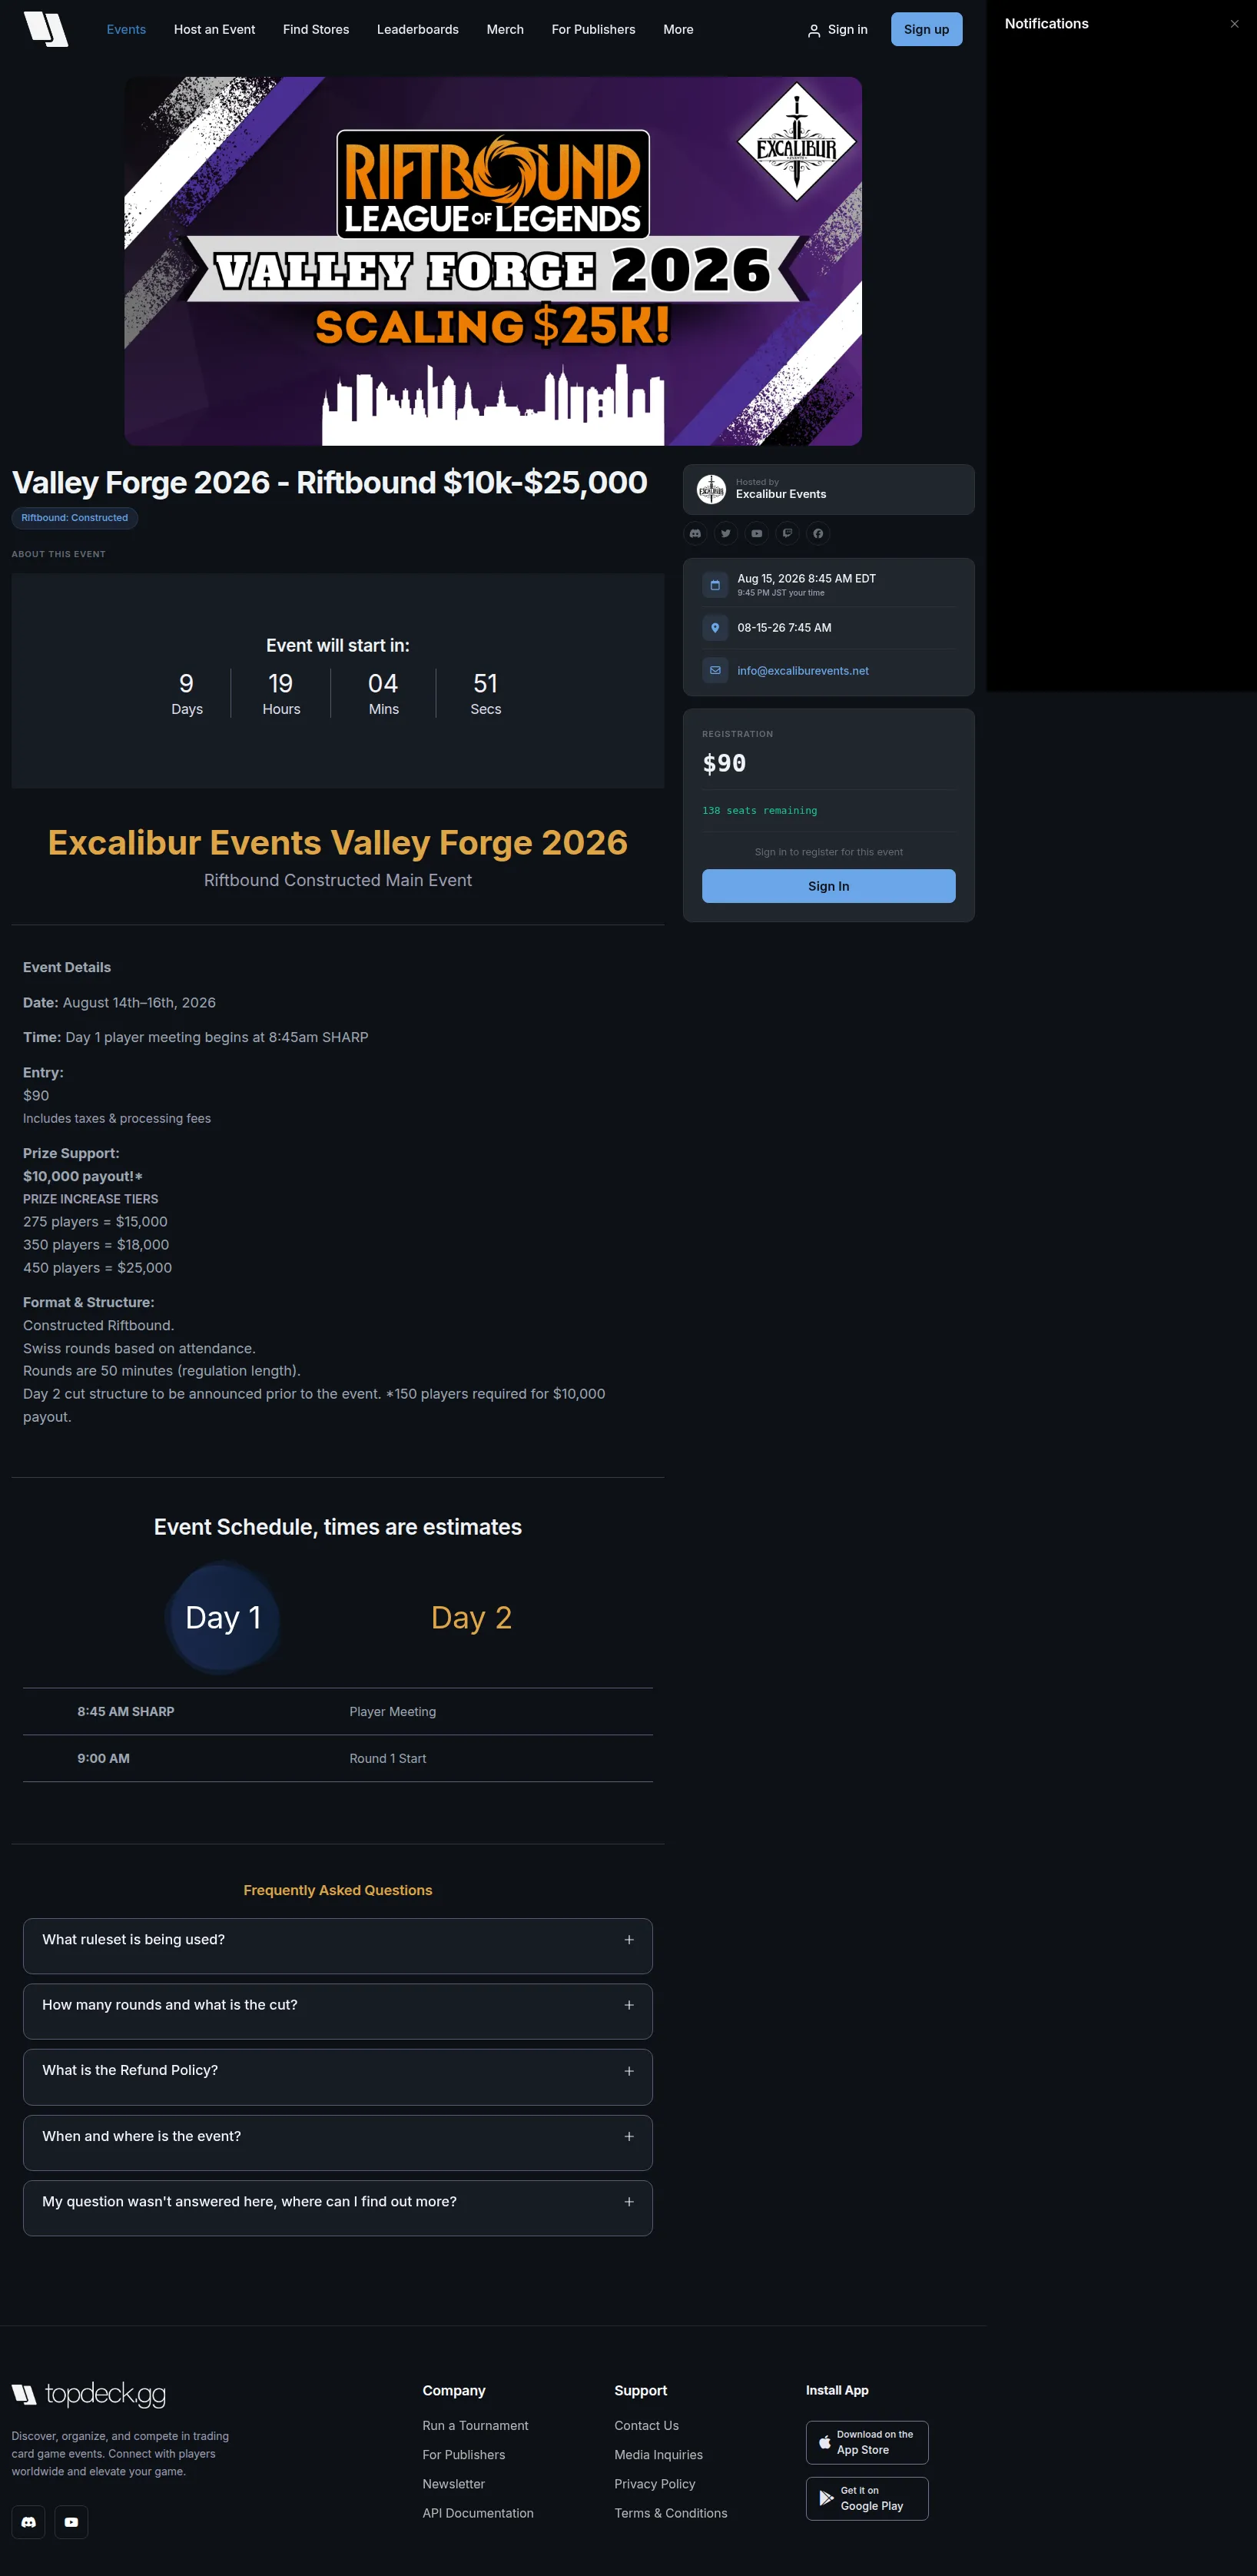Open the host's Twitter icon link
The width and height of the screenshot is (1257, 2576).
pyautogui.click(x=726, y=533)
